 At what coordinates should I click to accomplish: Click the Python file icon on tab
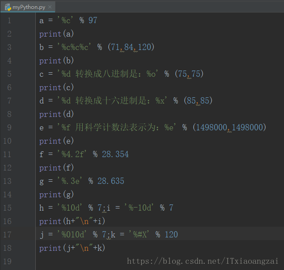[x=8, y=7]
